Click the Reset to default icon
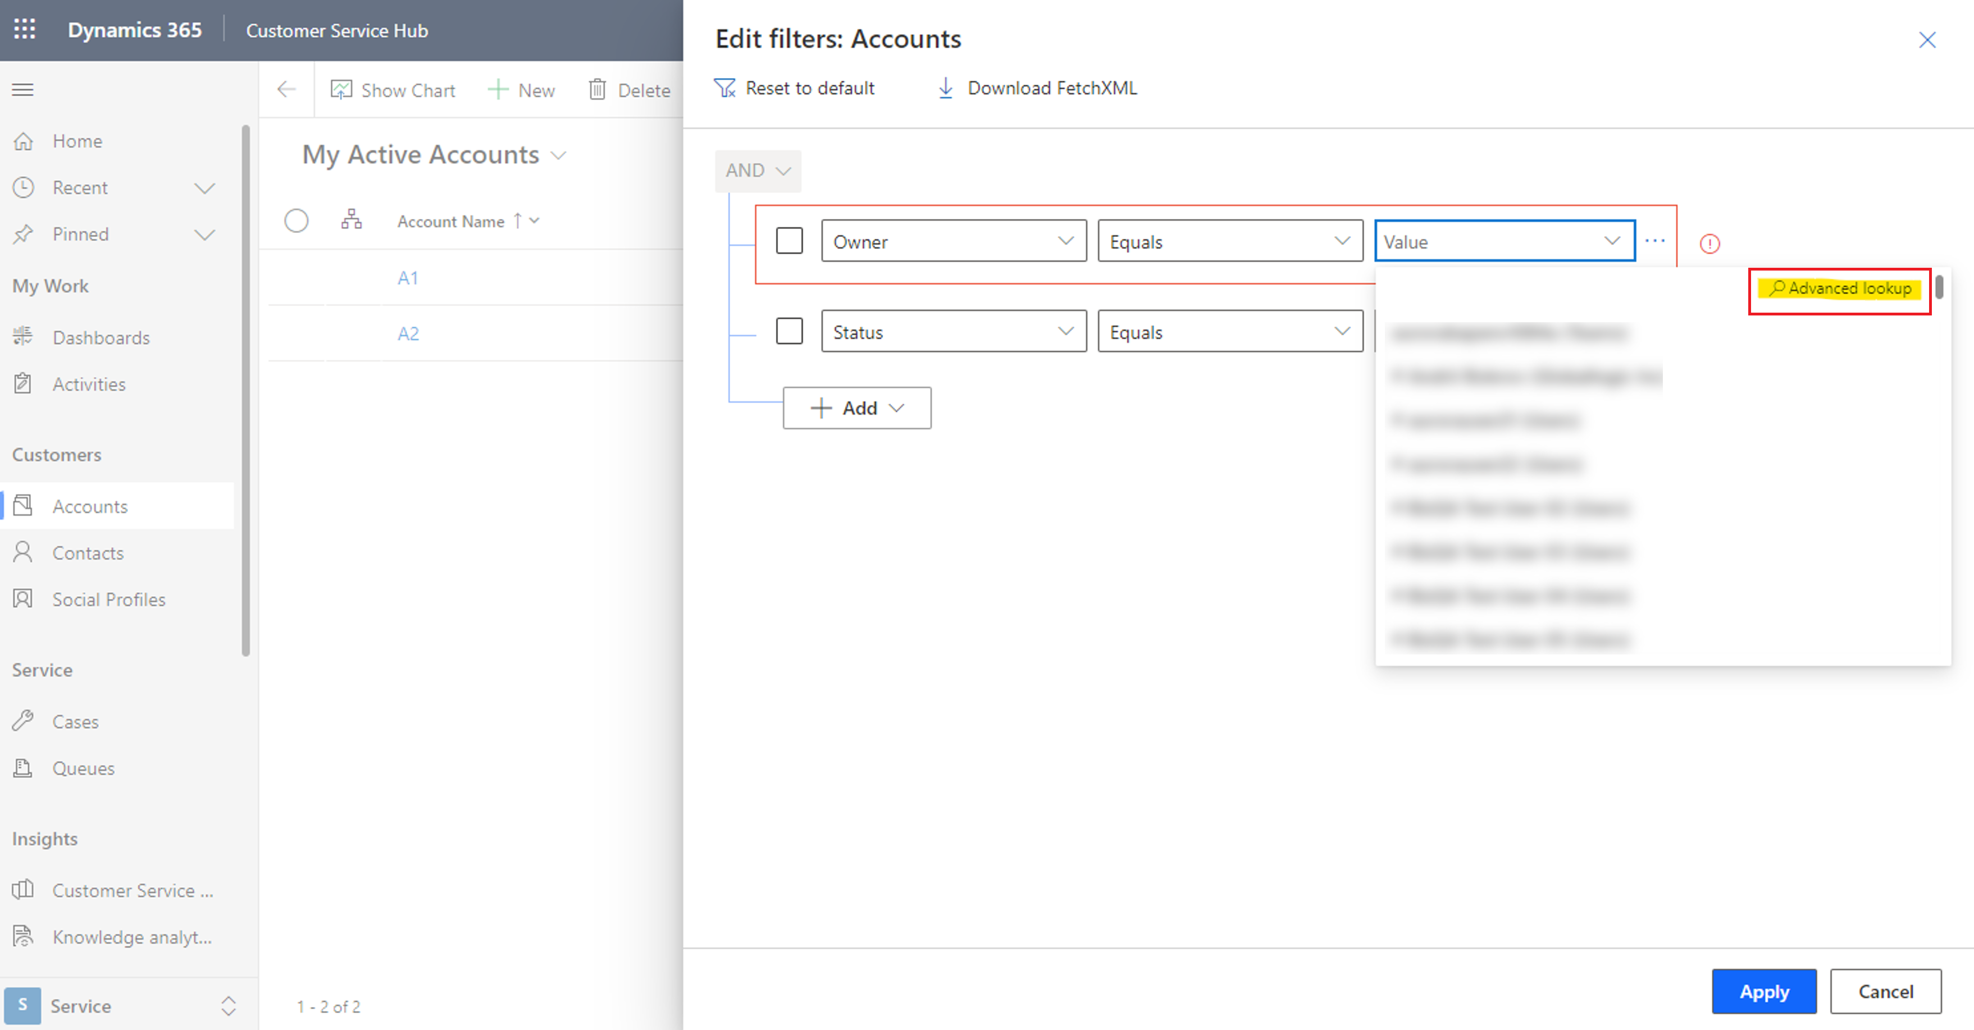The image size is (1974, 1030). 726,88
